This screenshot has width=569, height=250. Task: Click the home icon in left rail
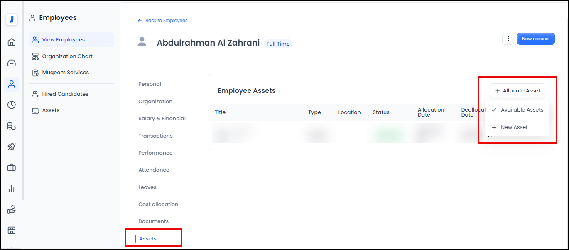pos(12,42)
